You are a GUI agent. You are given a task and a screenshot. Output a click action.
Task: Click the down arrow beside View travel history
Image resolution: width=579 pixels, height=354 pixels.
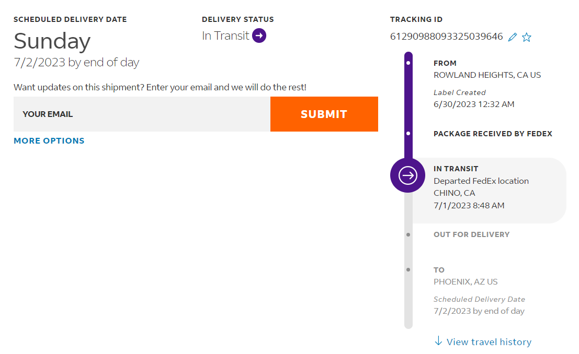[x=438, y=341]
